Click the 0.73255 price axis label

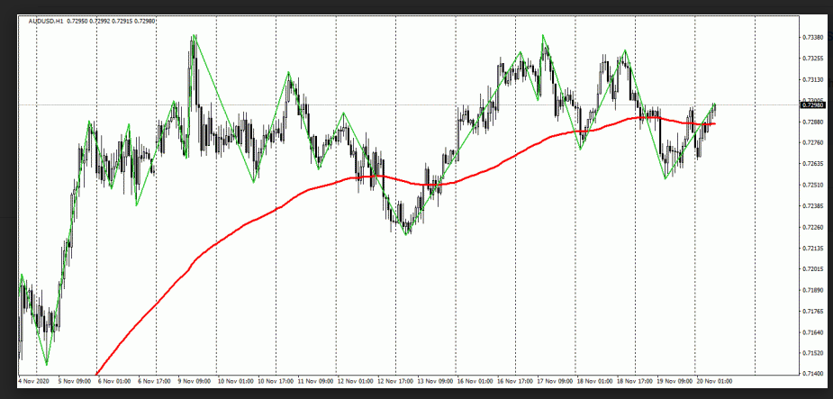[x=813, y=59]
